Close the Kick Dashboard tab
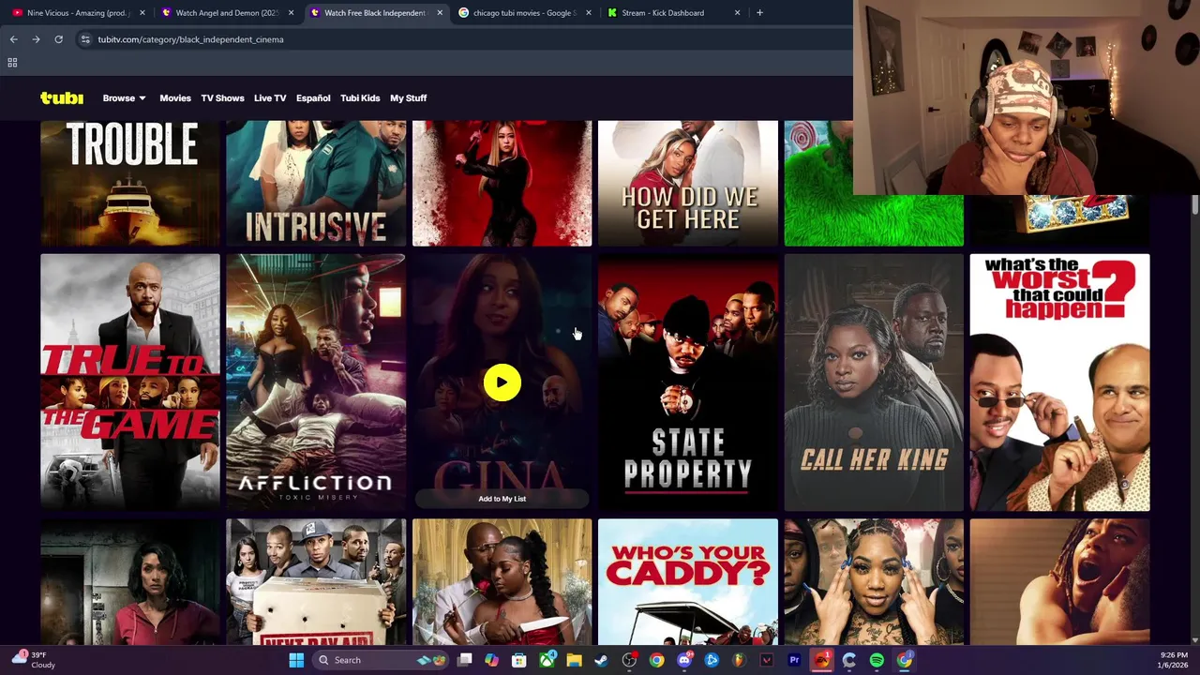 737,13
